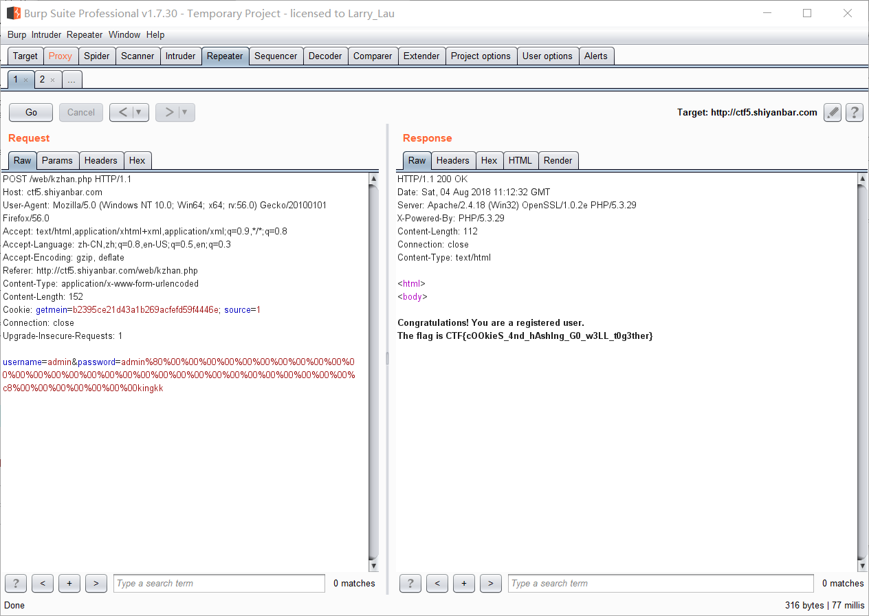This screenshot has height=616, width=869.
Task: Click the Burp Suite logo icon in title bar
Action: click(13, 13)
